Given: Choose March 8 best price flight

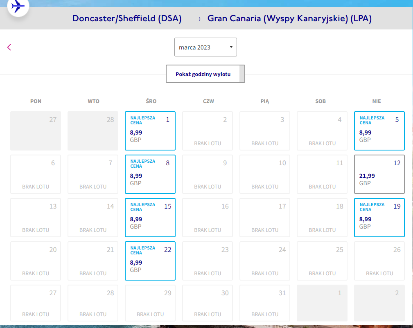Looking at the screenshot, I should pyautogui.click(x=150, y=174).
